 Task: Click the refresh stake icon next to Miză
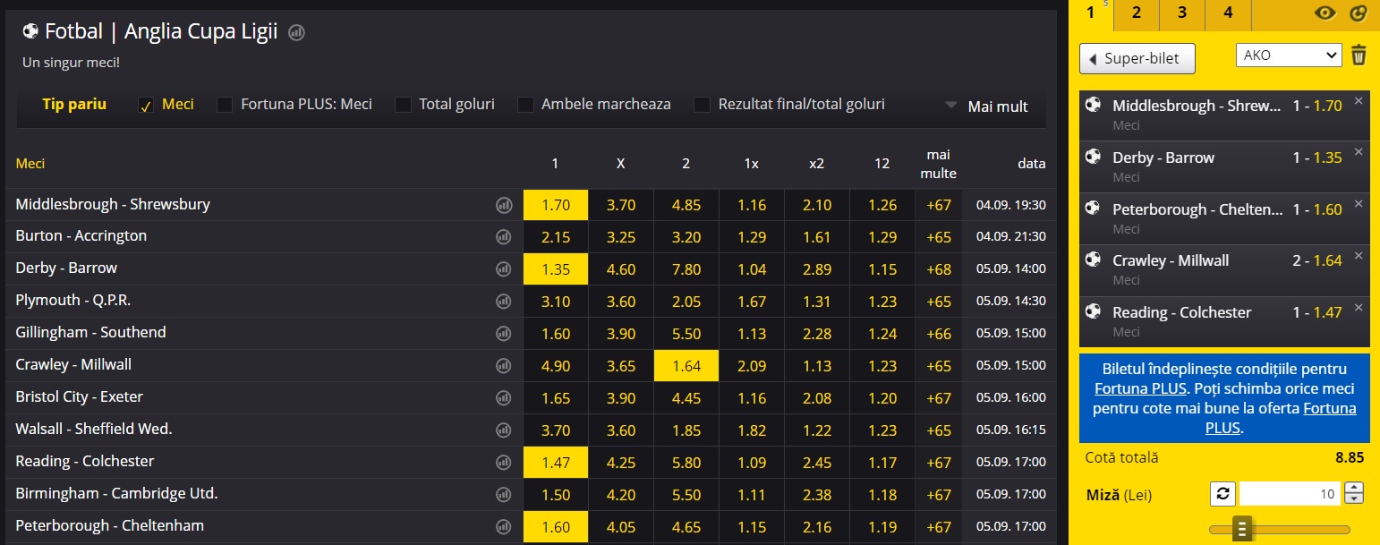click(1222, 493)
